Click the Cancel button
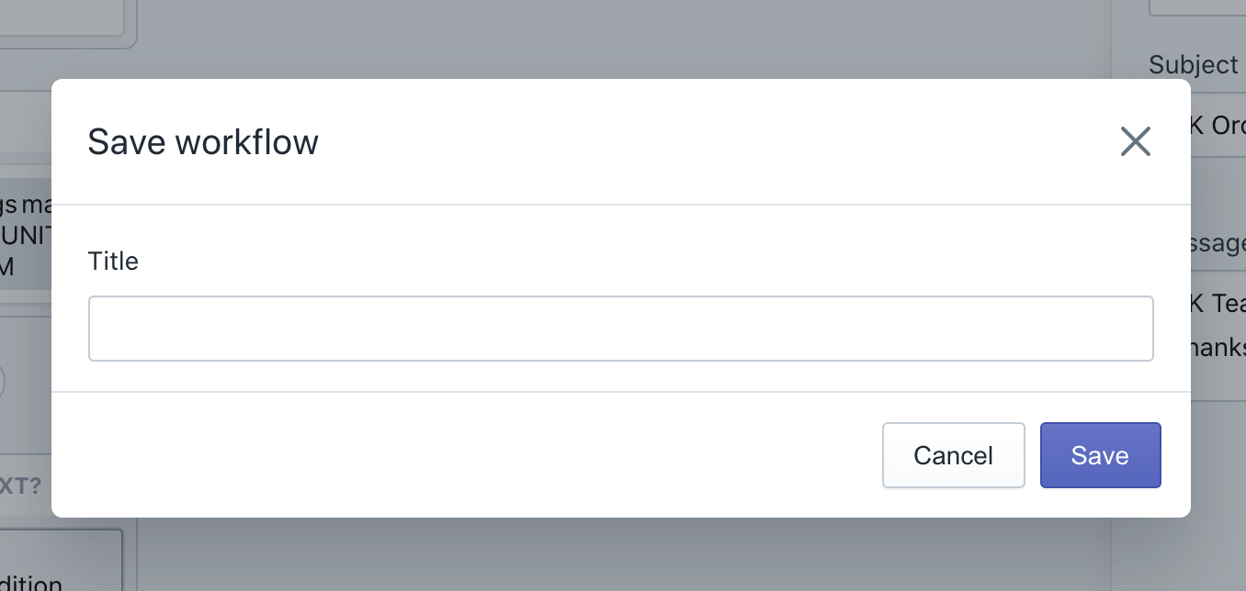Screen dimensions: 1246x591 [x=954, y=455]
